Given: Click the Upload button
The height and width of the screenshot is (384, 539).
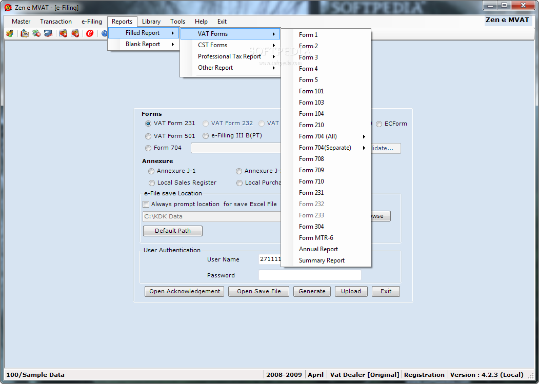Looking at the screenshot, I should 351,291.
